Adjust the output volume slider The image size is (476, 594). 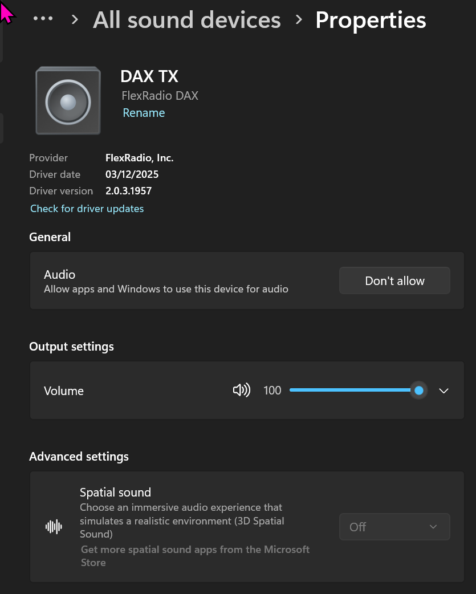tap(358, 390)
